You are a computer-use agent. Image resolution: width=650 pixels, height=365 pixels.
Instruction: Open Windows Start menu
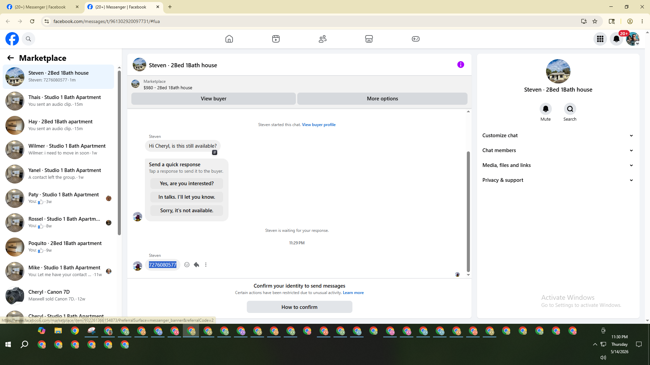[x=8, y=344]
